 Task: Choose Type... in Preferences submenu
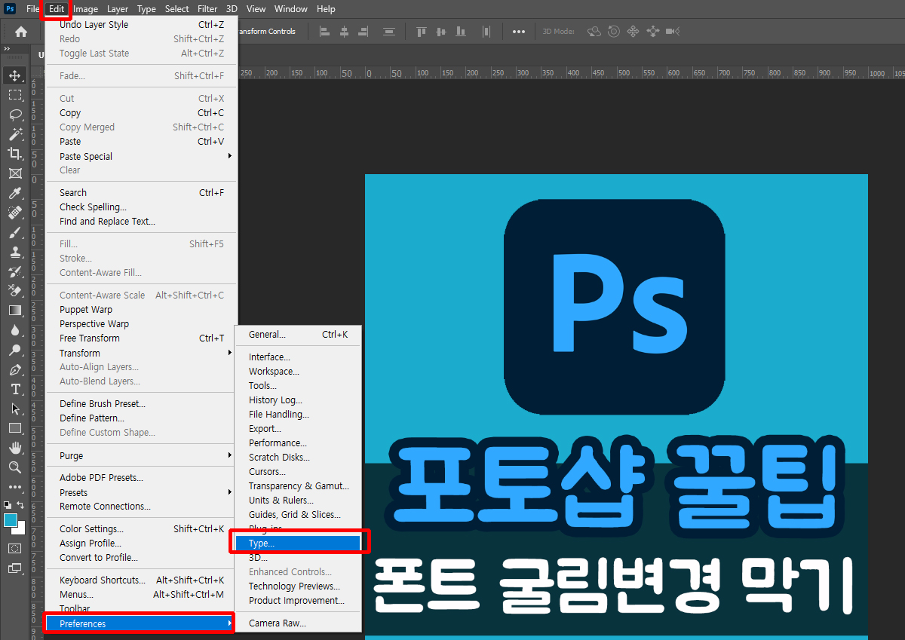point(298,543)
